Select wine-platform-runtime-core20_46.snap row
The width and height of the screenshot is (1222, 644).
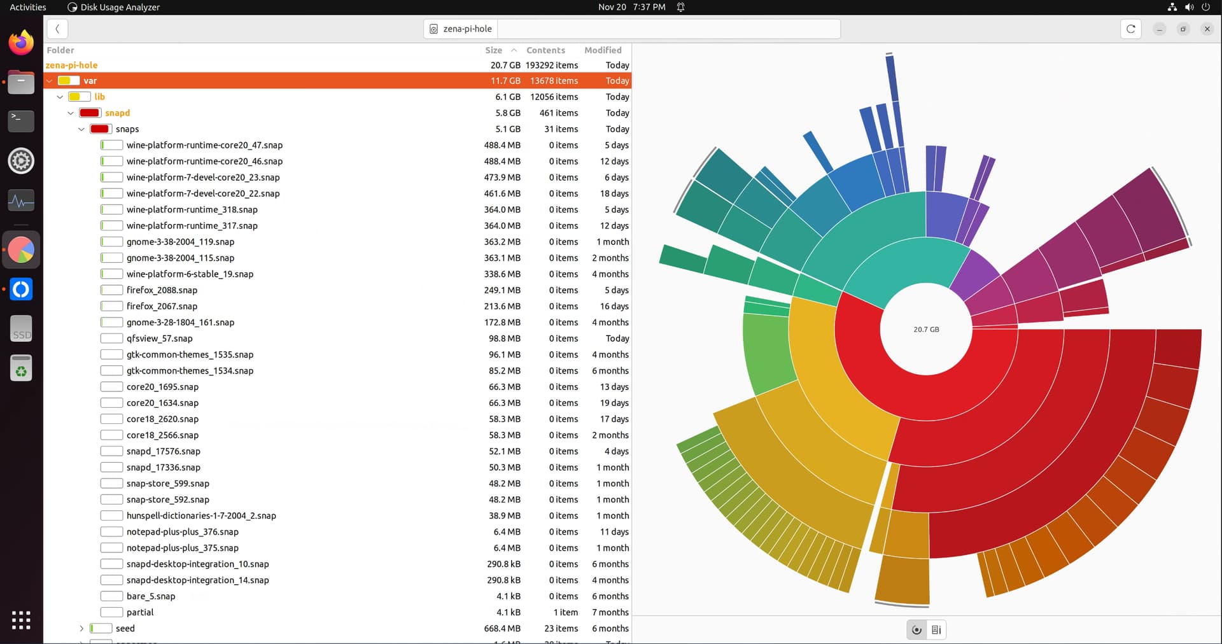point(337,161)
